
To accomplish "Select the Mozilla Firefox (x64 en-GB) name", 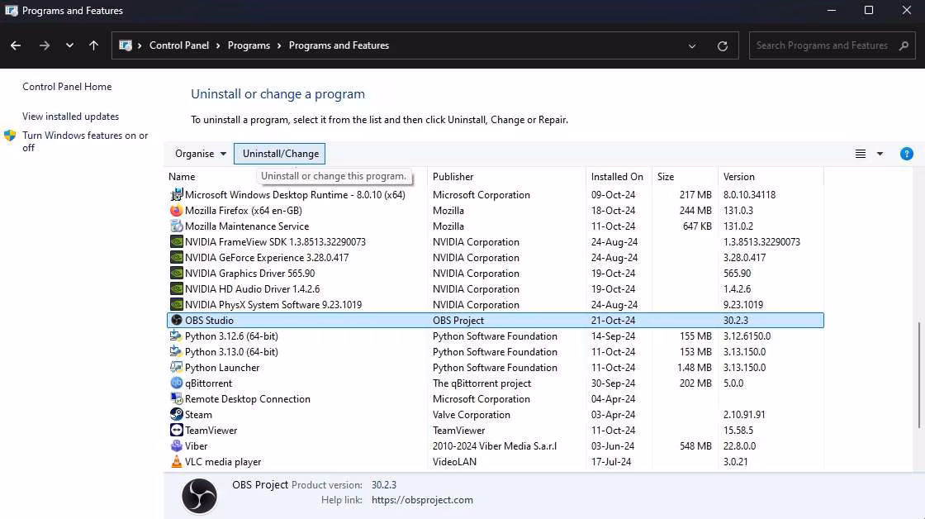I will click(243, 210).
